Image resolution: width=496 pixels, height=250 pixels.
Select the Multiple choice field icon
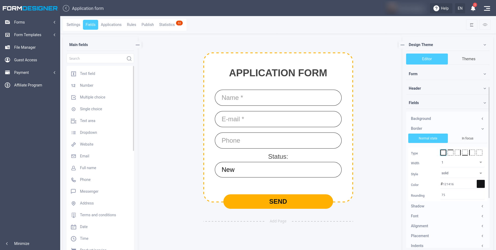[x=74, y=97]
